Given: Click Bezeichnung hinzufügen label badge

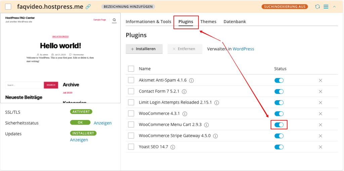Looking at the screenshot, I should (128, 7).
